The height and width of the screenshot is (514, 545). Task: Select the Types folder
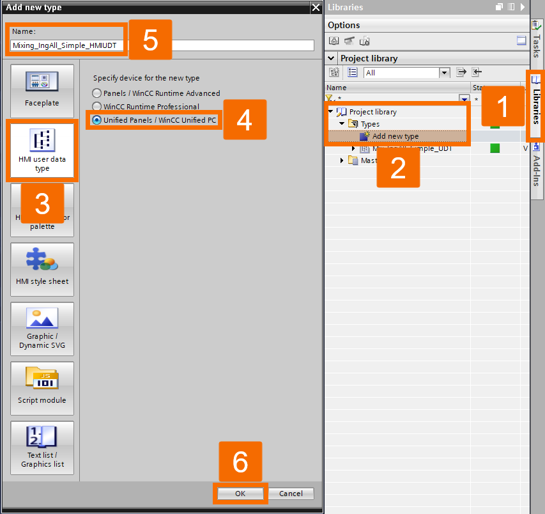click(364, 124)
